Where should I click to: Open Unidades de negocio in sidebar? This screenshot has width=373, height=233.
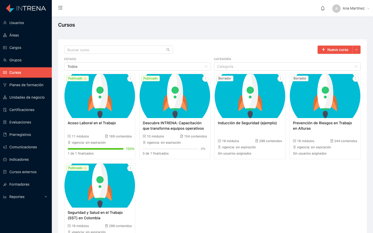point(26,97)
